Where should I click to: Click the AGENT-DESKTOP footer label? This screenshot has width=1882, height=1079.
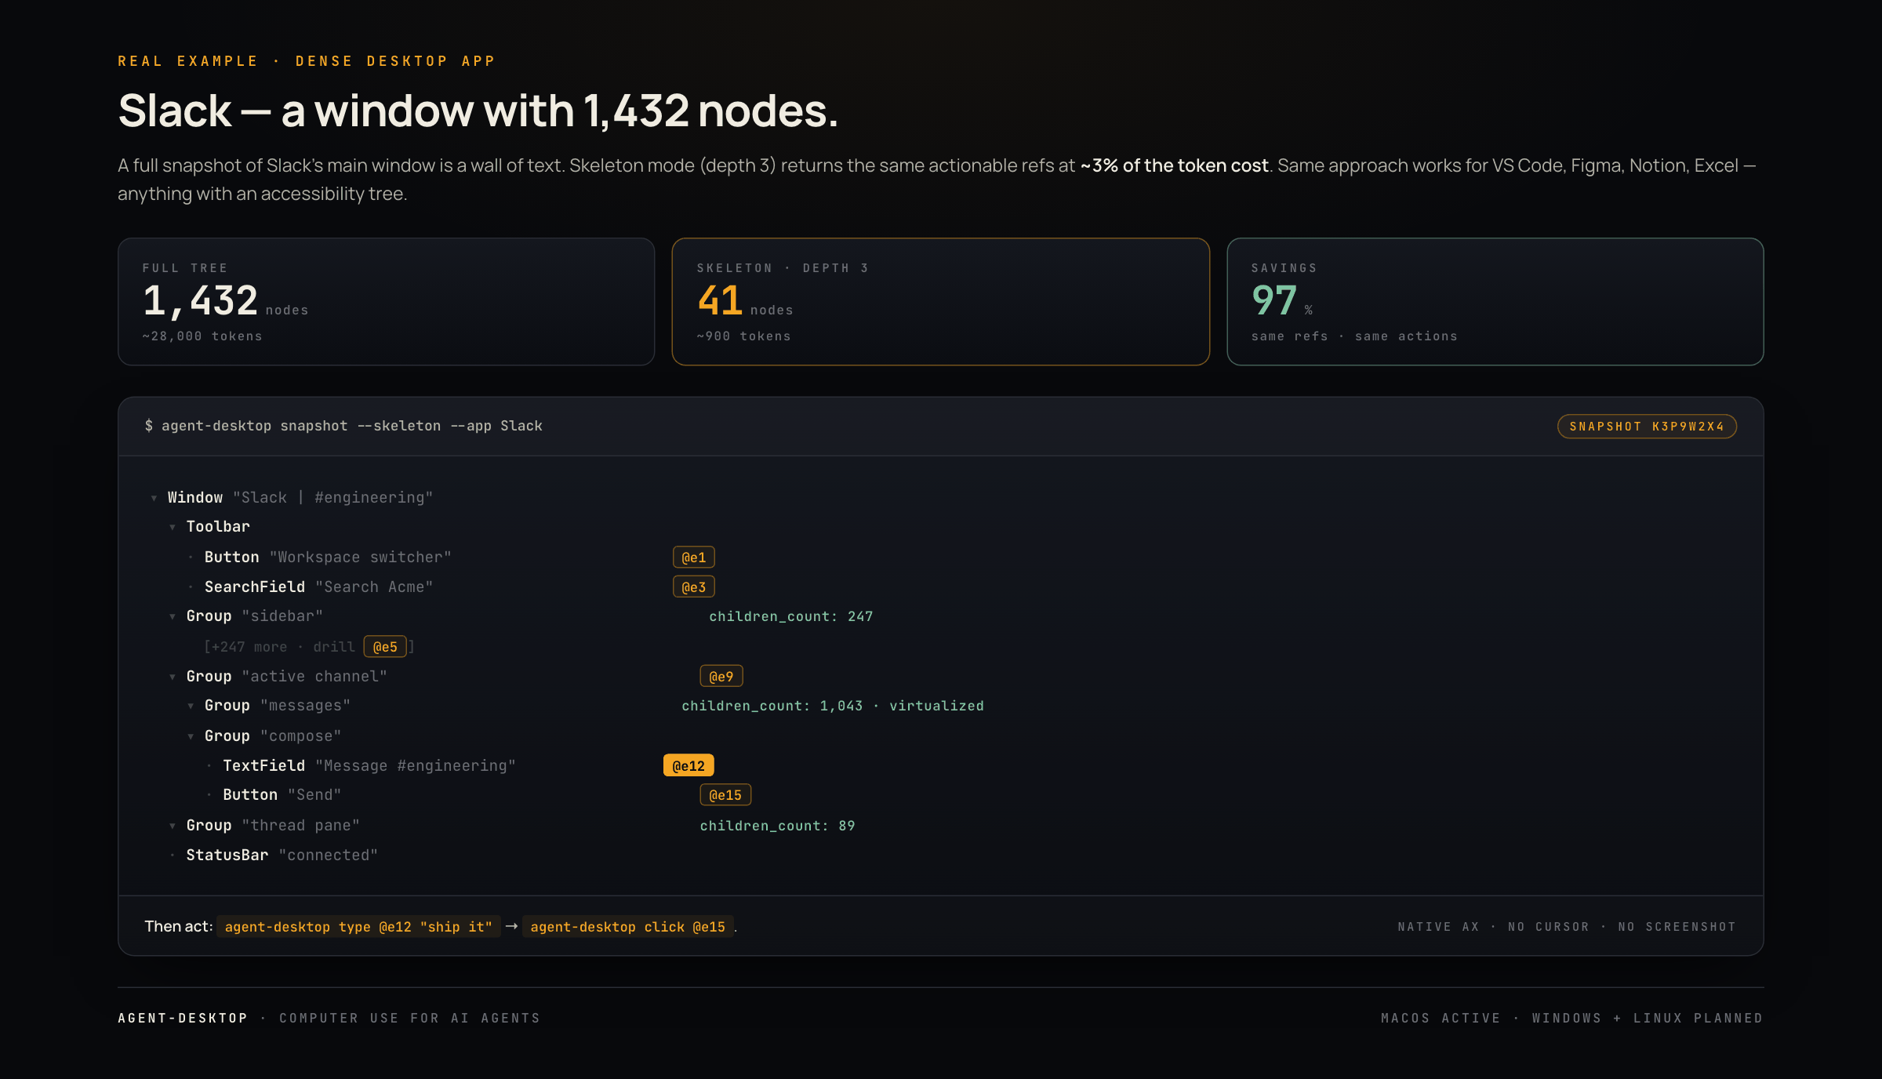tap(183, 1018)
